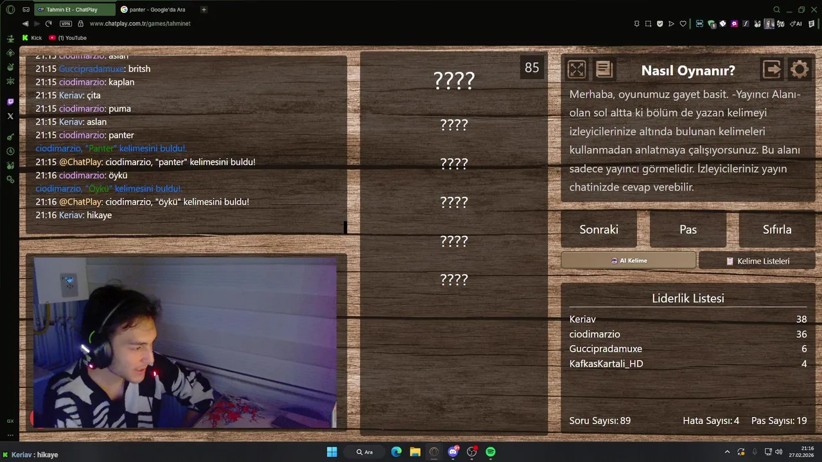Viewport: 822px width, 462px height.
Task: Click ciodimarzio in the leaderboard
Action: 595,334
